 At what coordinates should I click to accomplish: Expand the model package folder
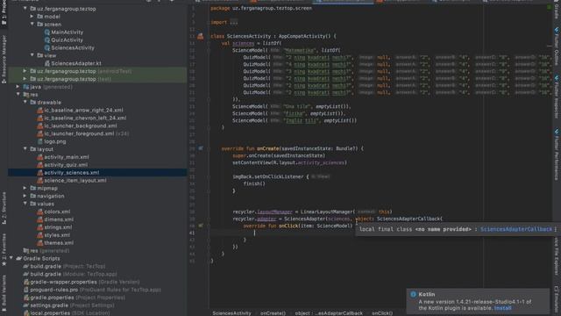[32, 17]
